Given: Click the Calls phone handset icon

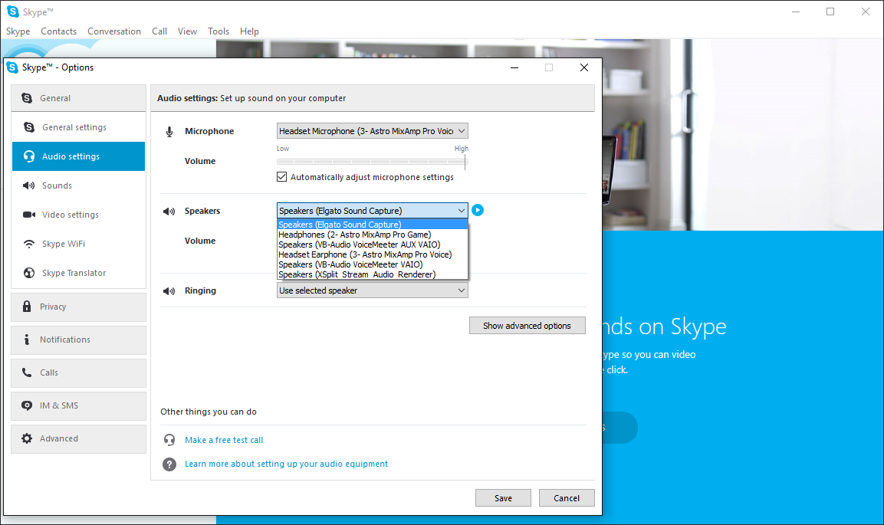Looking at the screenshot, I should coord(27,372).
